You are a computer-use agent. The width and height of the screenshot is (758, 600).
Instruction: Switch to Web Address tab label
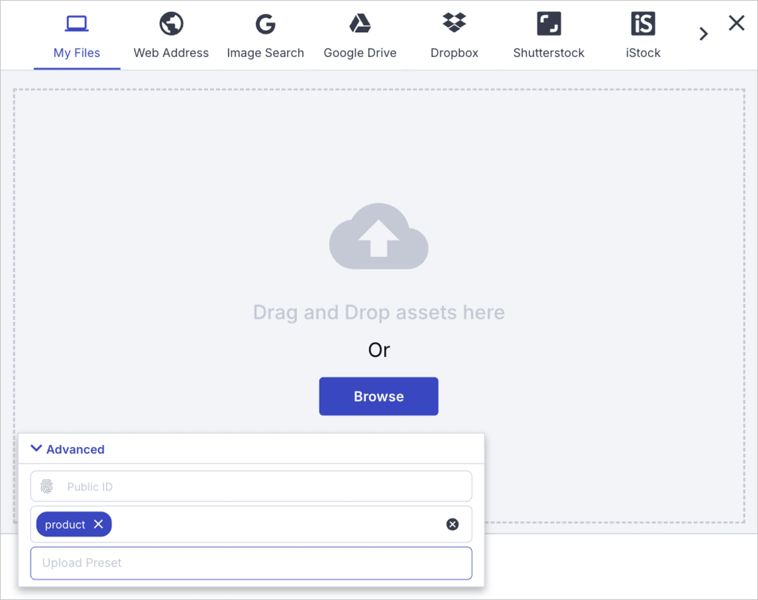click(x=171, y=53)
